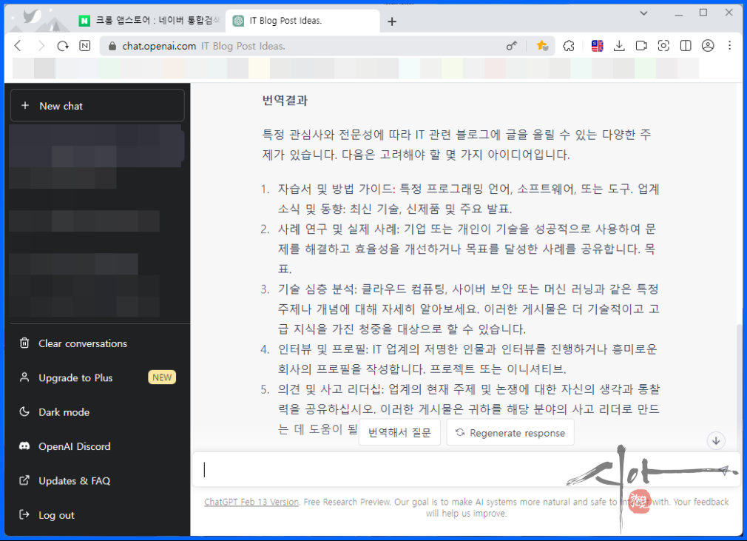The image size is (747, 541).
Task: Switch to the Naver search tab
Action: [151, 21]
